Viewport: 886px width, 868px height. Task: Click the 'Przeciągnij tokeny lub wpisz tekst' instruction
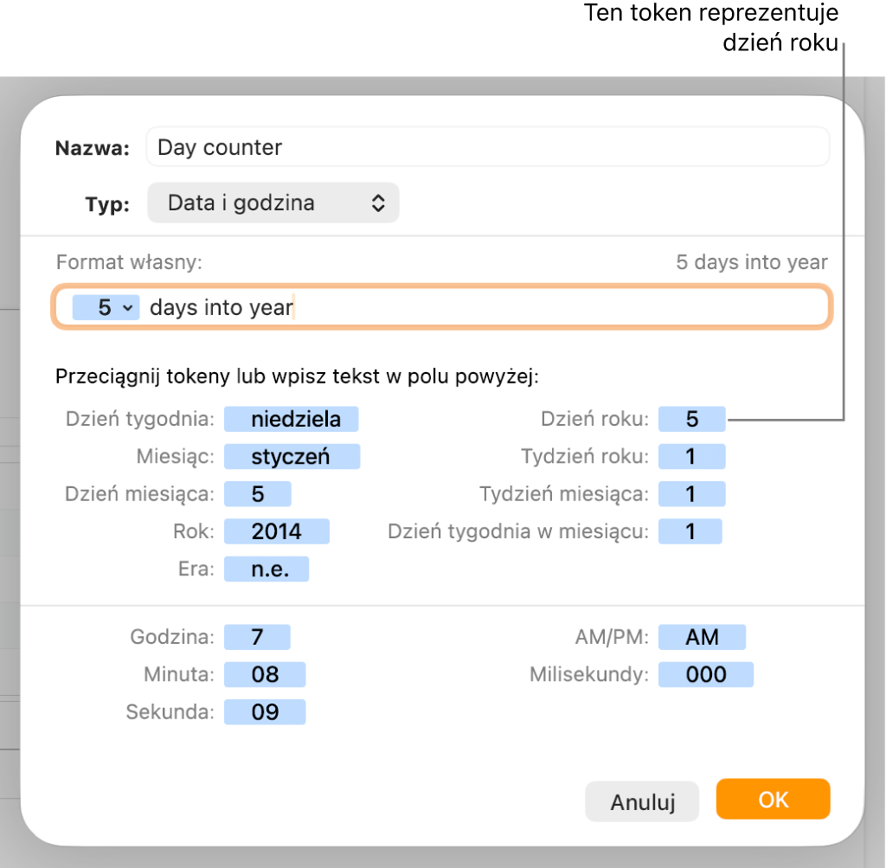(298, 376)
